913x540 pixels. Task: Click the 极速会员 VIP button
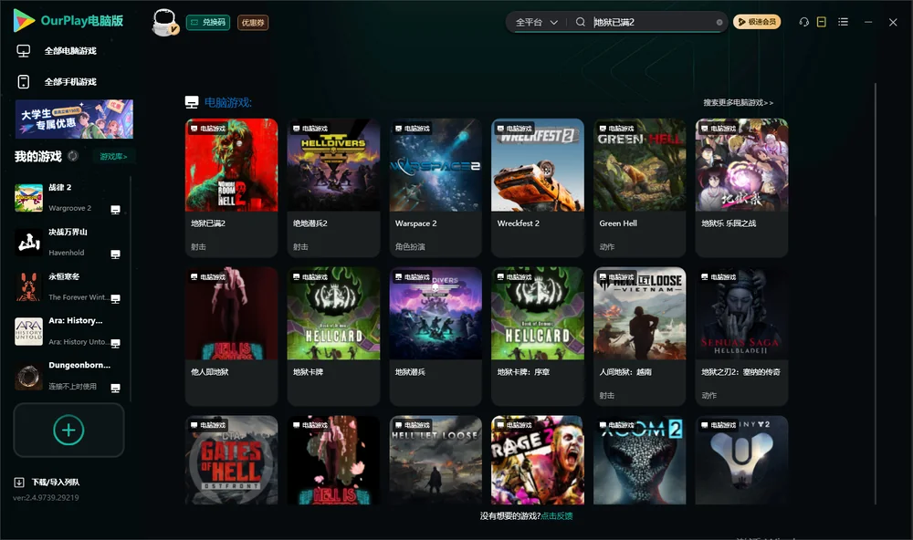[x=757, y=22]
